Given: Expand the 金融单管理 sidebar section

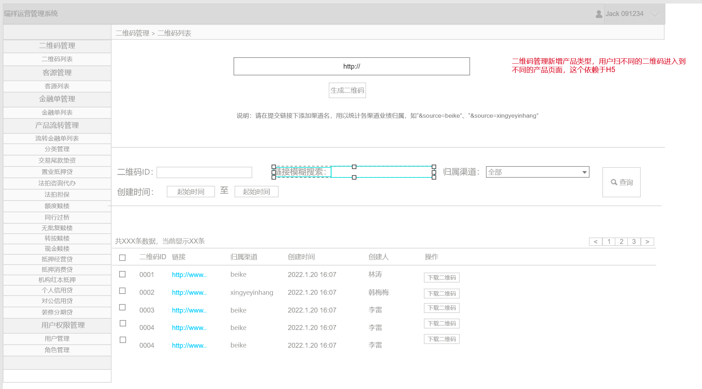Looking at the screenshot, I should [57, 99].
